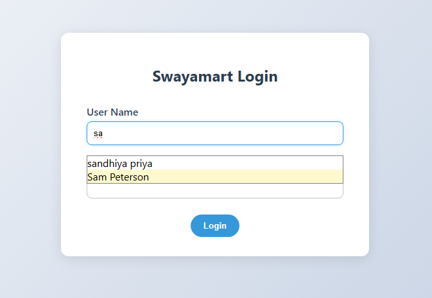Click the typed 'sa' text in the username box
The width and height of the screenshot is (432, 298).
coord(98,134)
